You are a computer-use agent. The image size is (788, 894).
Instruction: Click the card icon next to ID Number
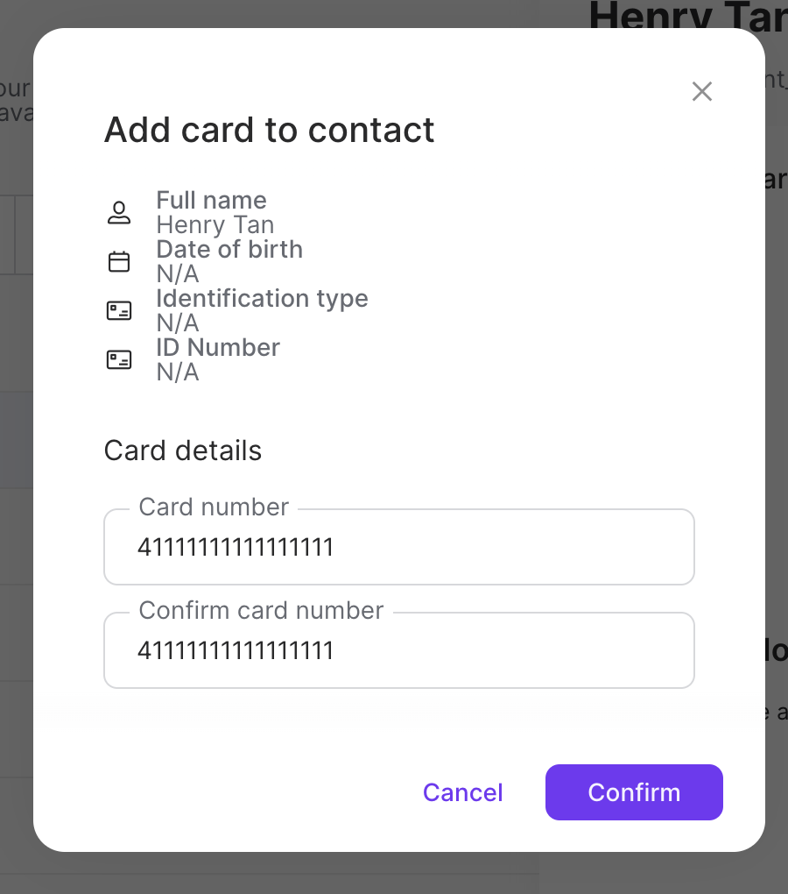pos(119,359)
